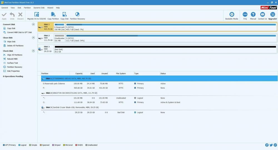Click the Contact Us envelope icon
This screenshot has height=150, width=278.
[x=262, y=14]
